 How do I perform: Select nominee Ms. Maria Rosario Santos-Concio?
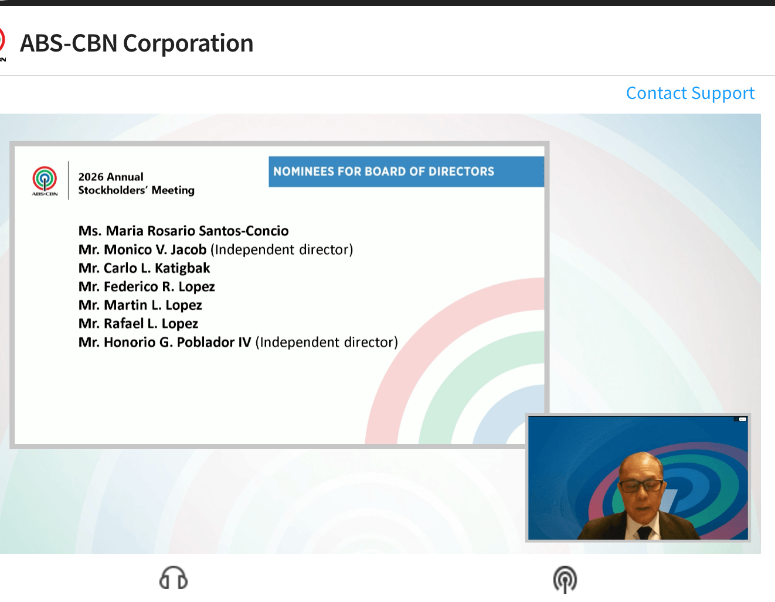tap(183, 231)
